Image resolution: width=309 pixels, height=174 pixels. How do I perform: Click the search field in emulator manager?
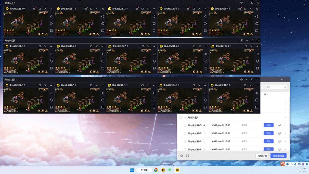tap(275, 87)
